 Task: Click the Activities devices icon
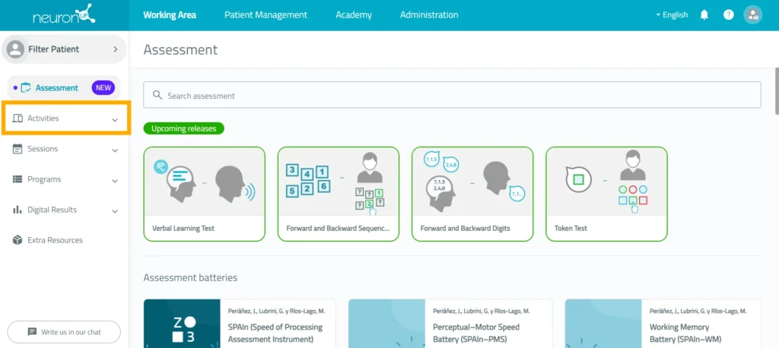tap(17, 119)
